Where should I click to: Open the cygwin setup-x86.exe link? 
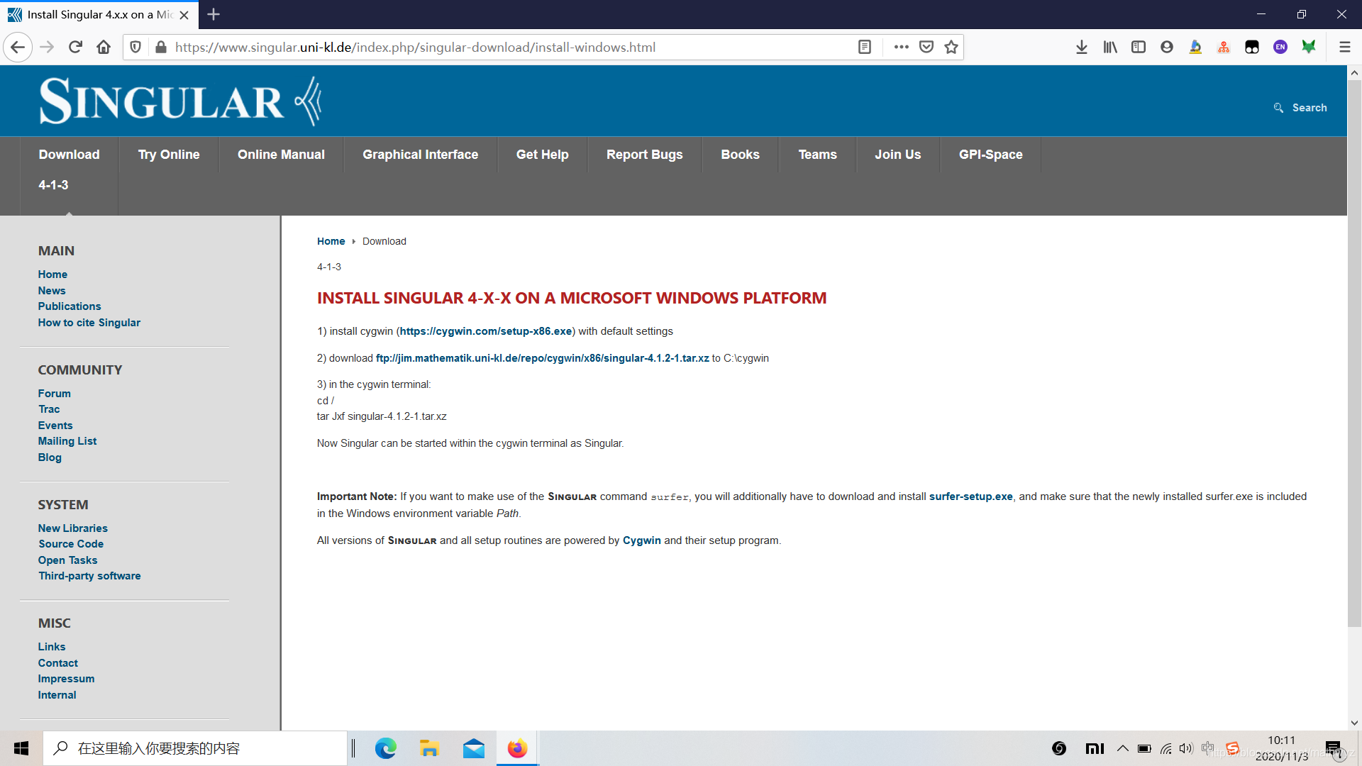[x=485, y=331]
